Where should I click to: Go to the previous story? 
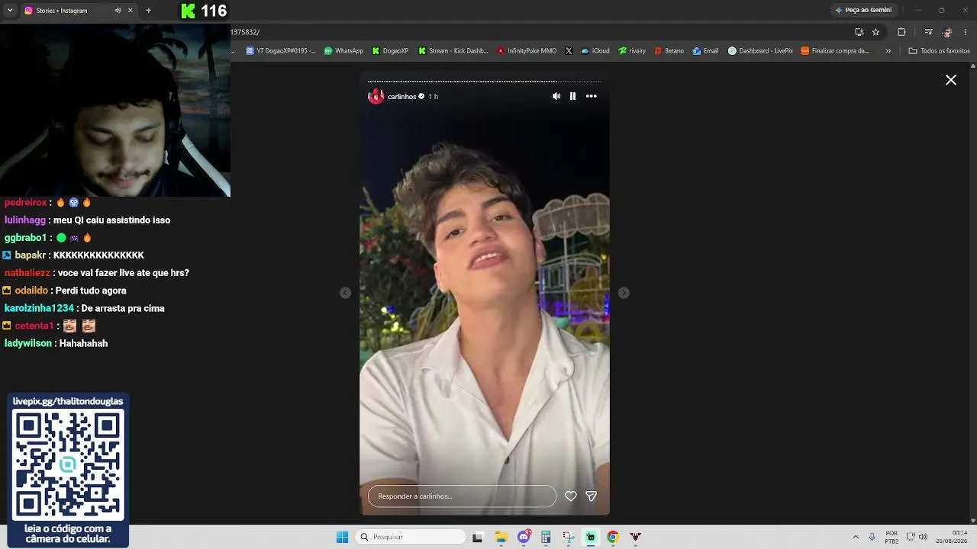345,293
